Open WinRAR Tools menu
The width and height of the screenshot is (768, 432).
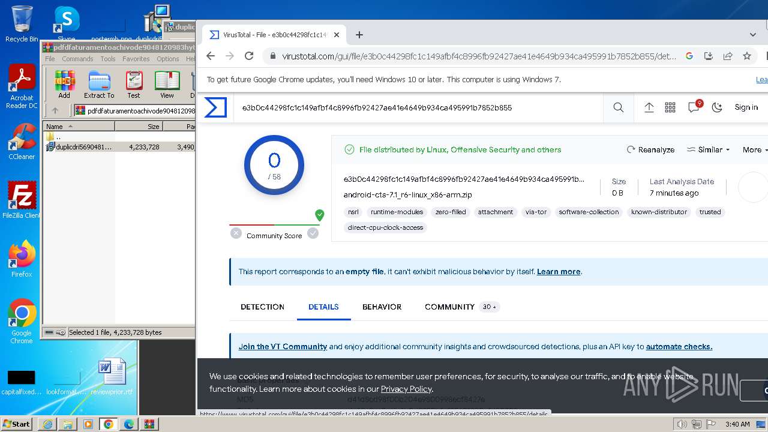click(x=108, y=59)
